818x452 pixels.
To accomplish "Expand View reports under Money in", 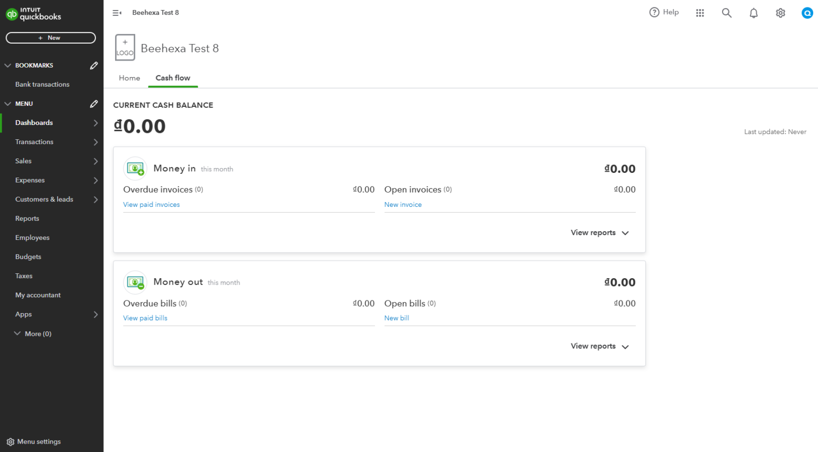I will (x=599, y=232).
